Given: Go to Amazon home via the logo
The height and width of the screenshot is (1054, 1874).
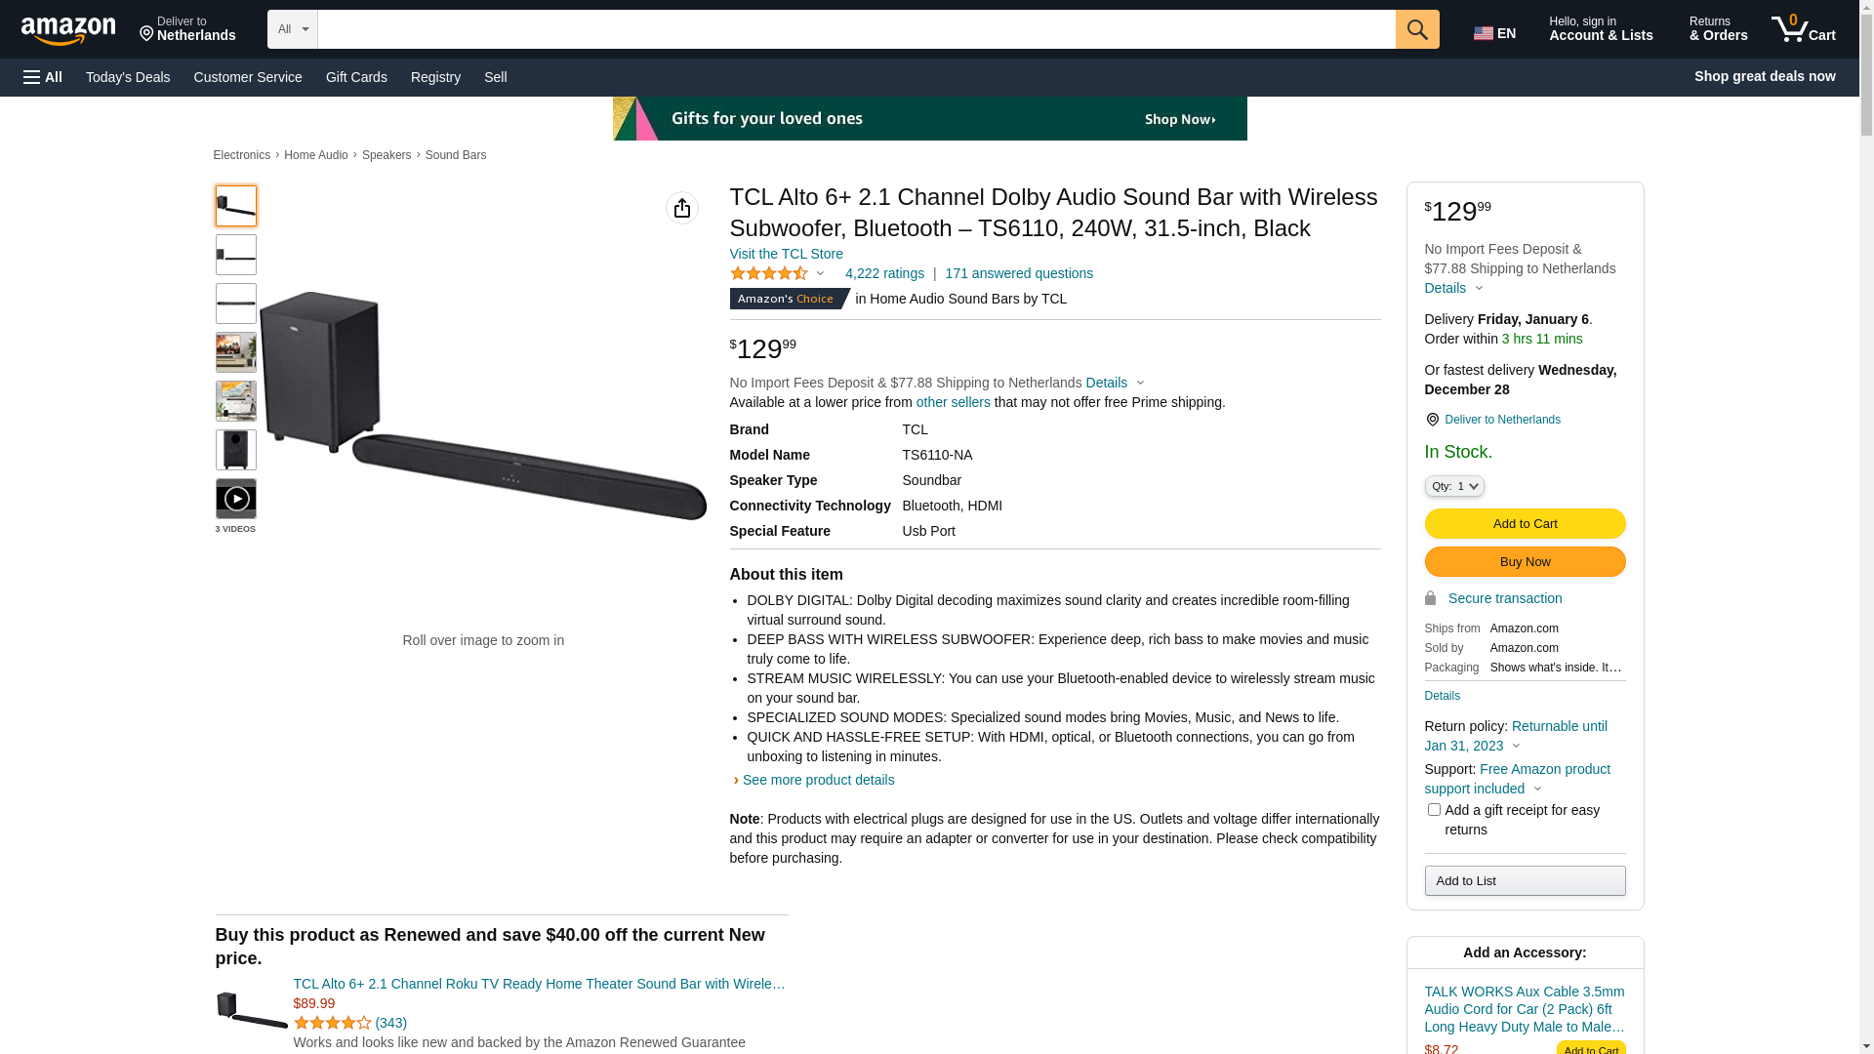Looking at the screenshot, I should coord(68,30).
